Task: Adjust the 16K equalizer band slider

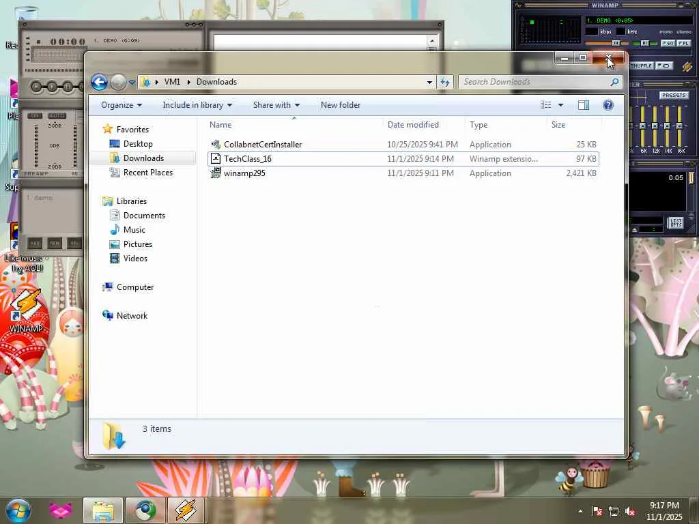Action: (x=679, y=126)
